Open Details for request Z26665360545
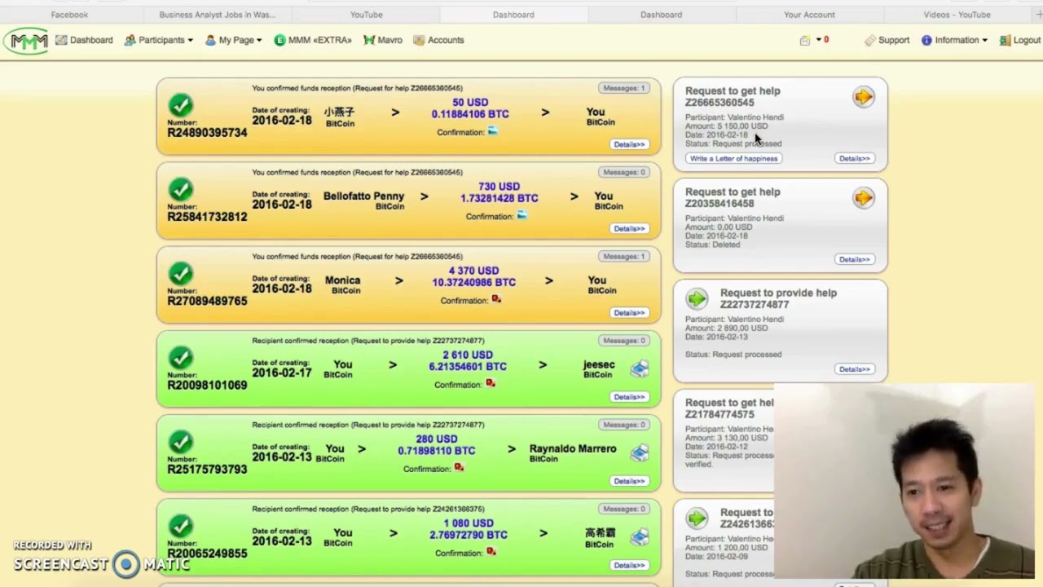Screen dimensions: 1043x587 (x=855, y=158)
